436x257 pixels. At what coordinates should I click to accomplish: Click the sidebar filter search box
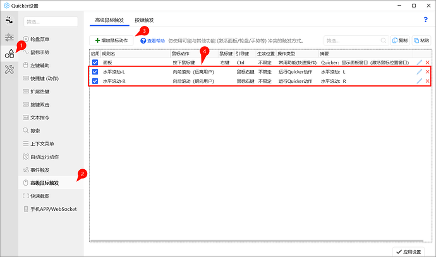tap(50, 22)
